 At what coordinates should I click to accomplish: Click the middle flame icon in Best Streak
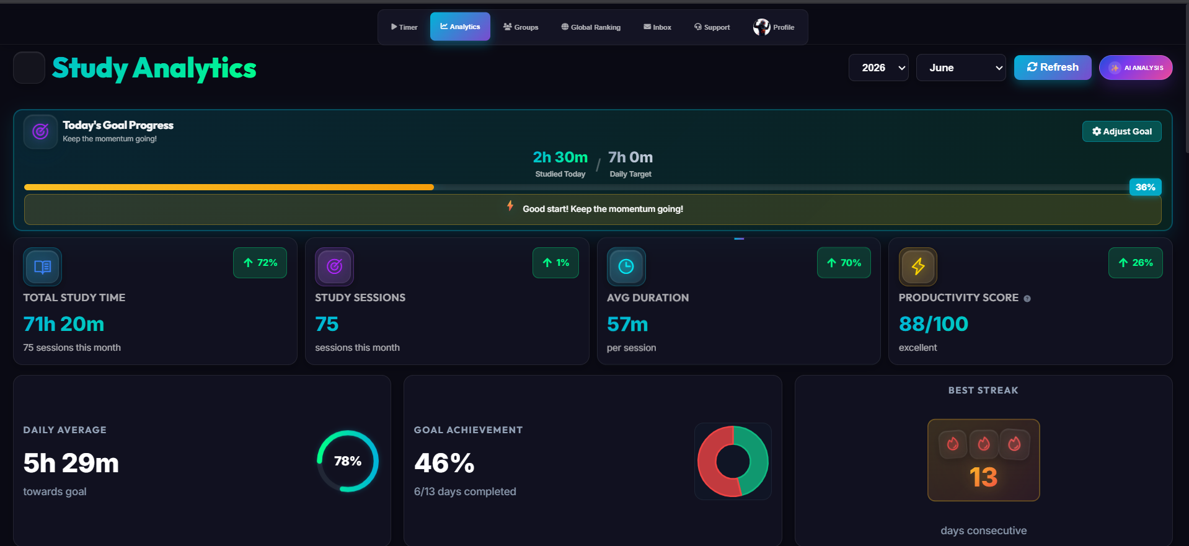pos(984,444)
